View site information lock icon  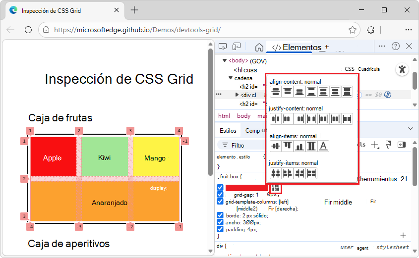click(x=46, y=30)
